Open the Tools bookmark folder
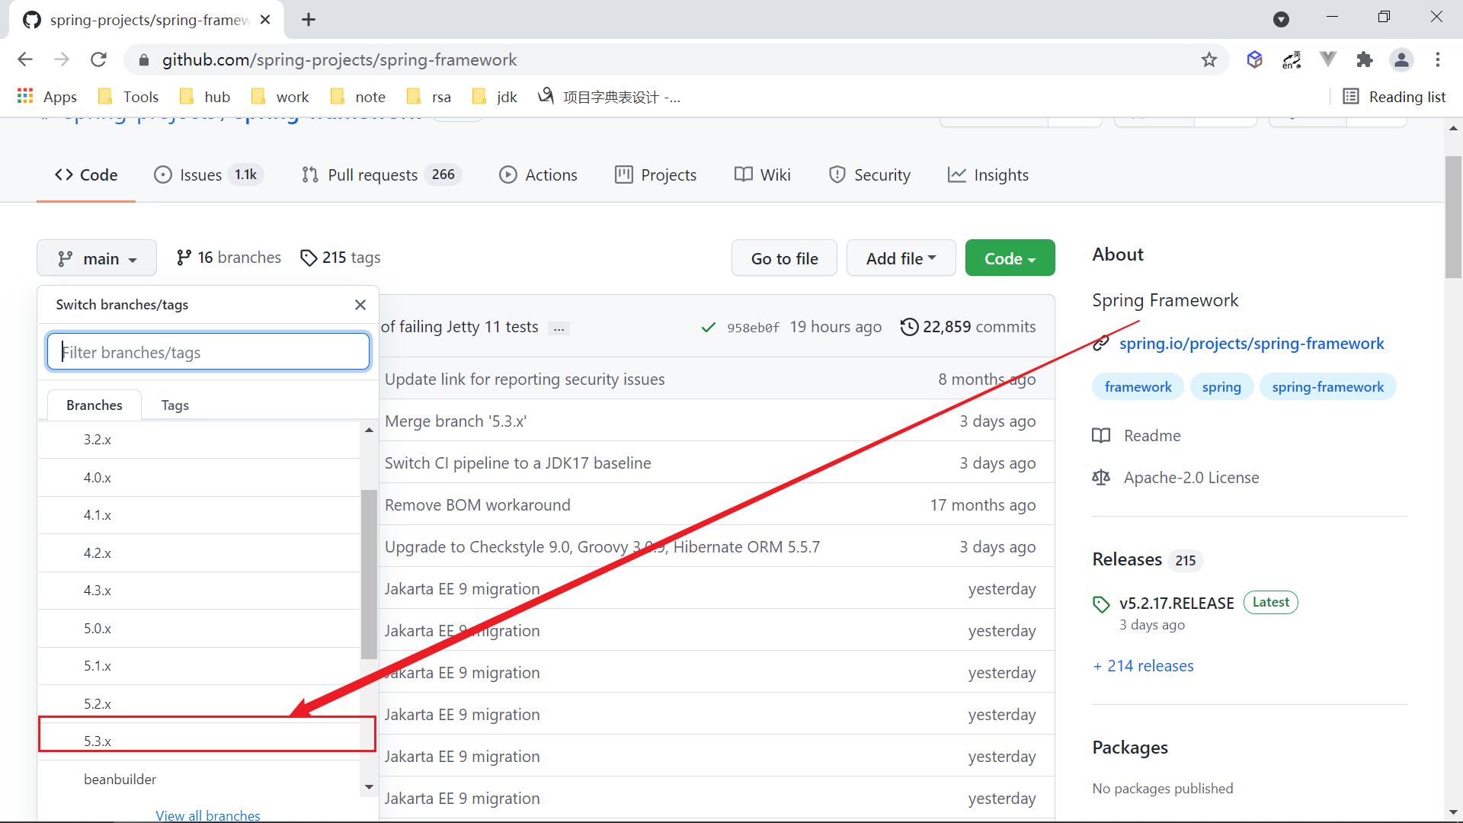The image size is (1463, 823). (129, 97)
